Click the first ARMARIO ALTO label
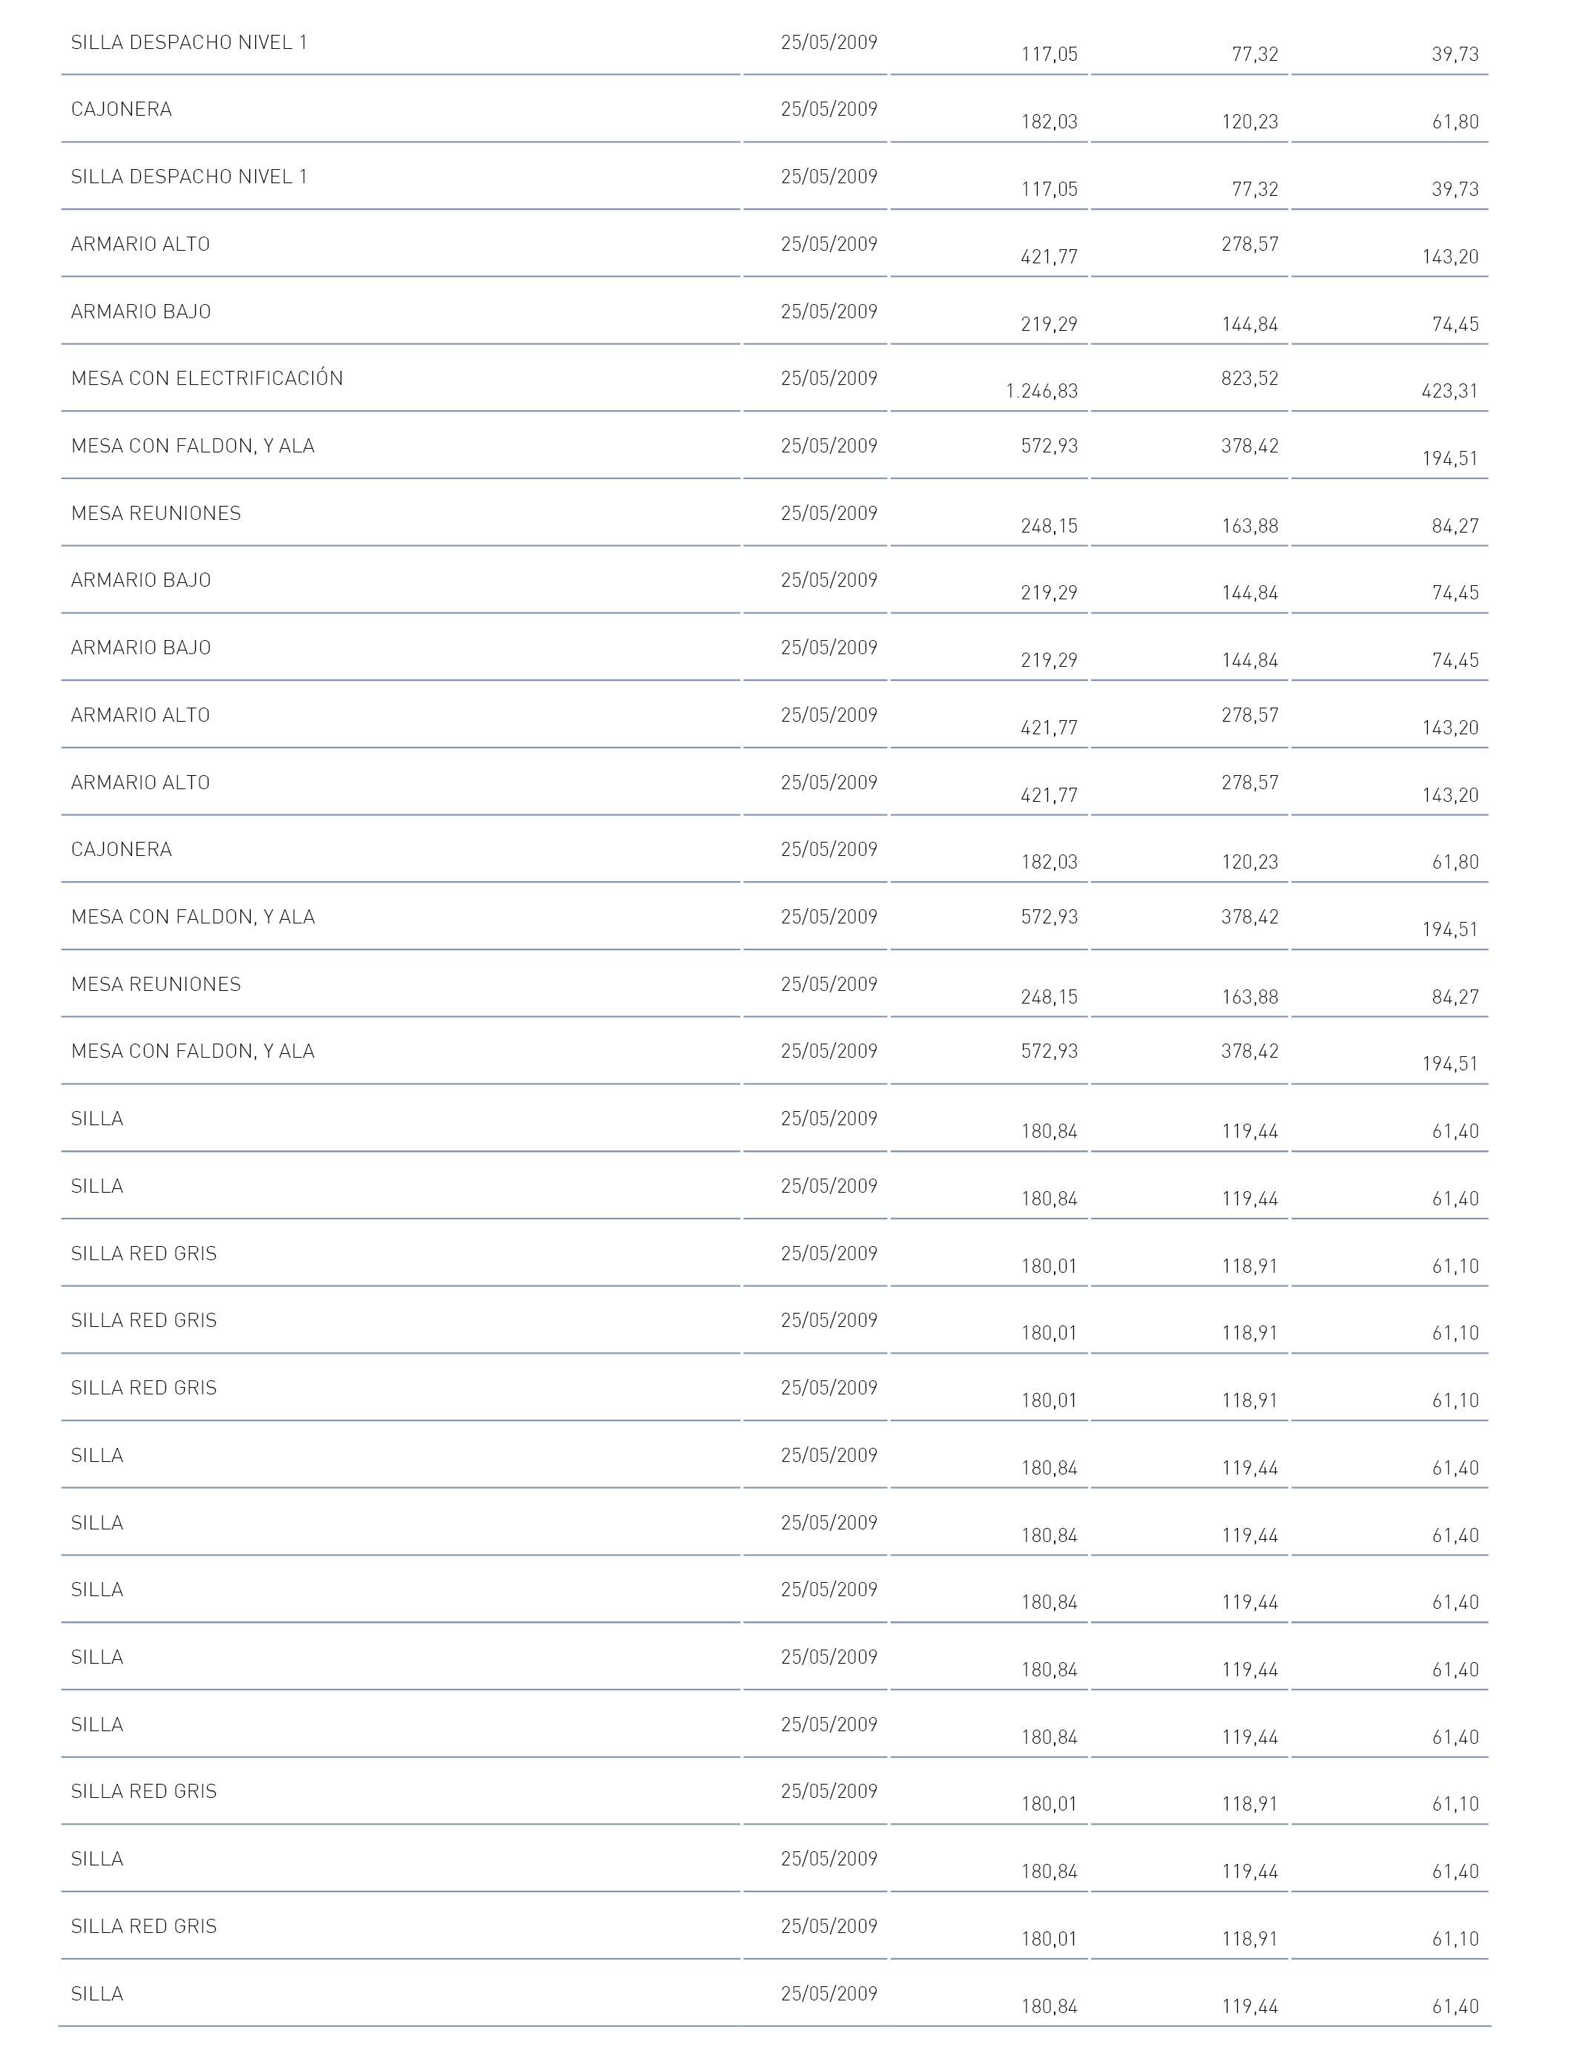Screen dimensions: 1577x2059 click(x=140, y=244)
